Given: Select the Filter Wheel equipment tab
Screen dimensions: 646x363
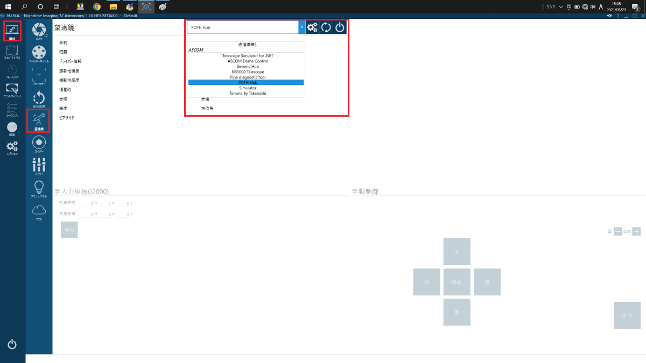Looking at the screenshot, I should (x=39, y=54).
